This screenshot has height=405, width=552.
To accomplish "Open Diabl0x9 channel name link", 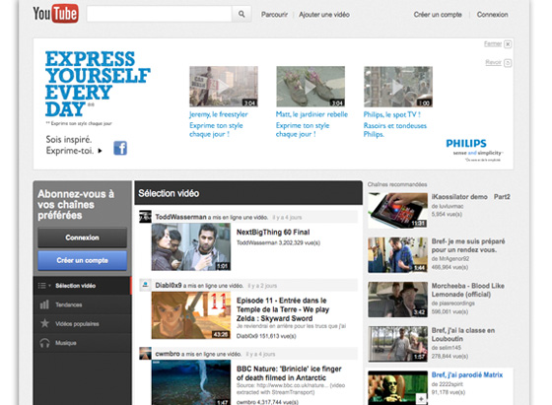I will click(x=169, y=286).
